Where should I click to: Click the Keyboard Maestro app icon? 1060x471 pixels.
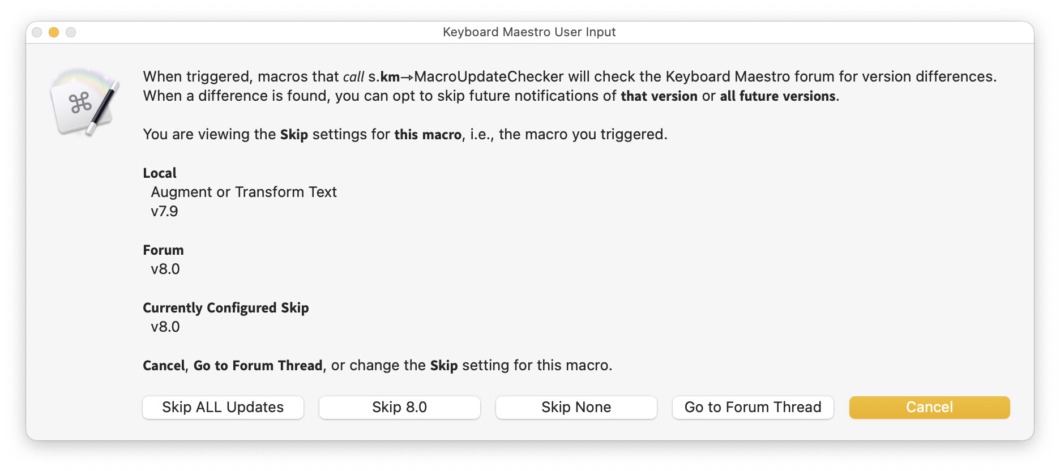pos(85,102)
